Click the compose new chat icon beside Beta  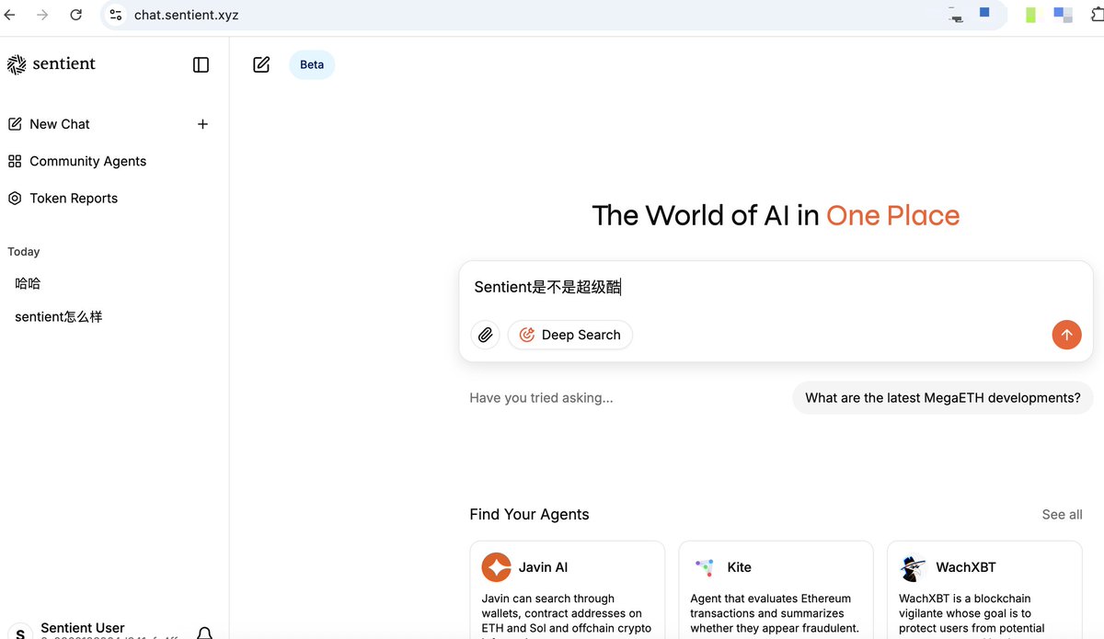pos(261,64)
